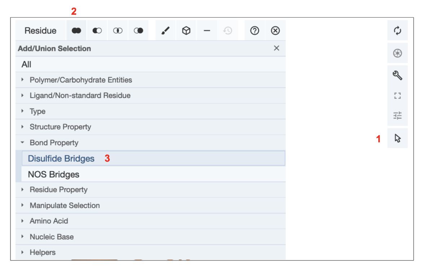Select the Disulfide Bridges option
The width and height of the screenshot is (422, 268).
point(61,158)
